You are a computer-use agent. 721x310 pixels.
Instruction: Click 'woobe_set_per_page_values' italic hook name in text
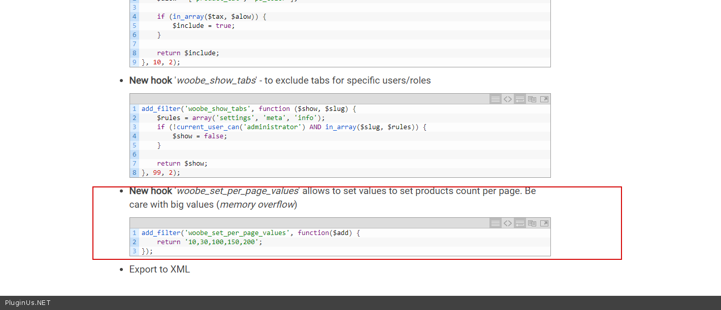(238, 191)
